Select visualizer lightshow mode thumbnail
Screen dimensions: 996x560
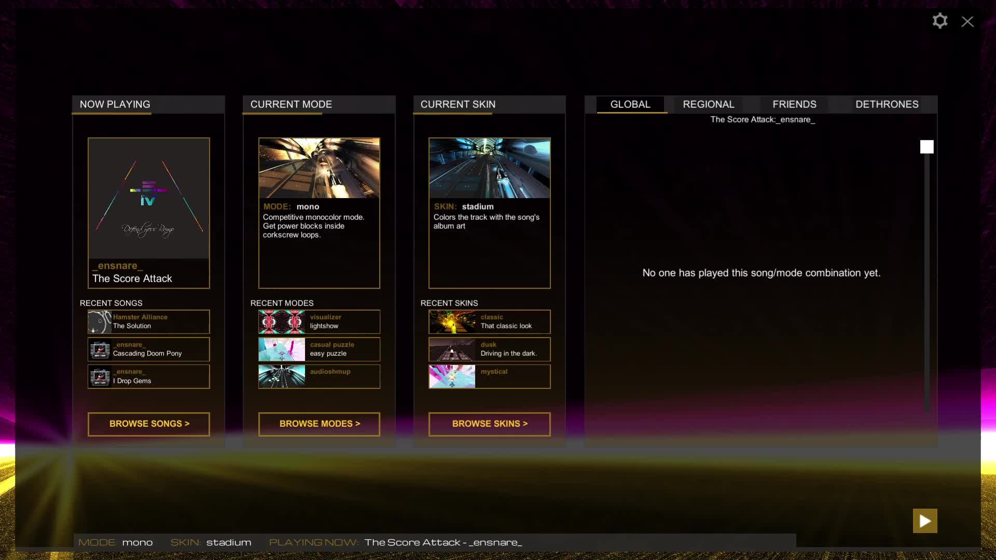click(282, 322)
